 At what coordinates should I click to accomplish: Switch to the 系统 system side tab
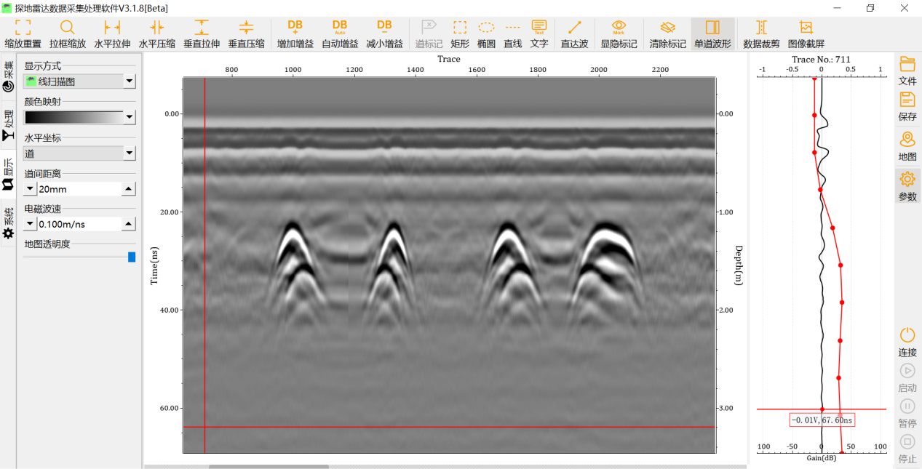8,223
